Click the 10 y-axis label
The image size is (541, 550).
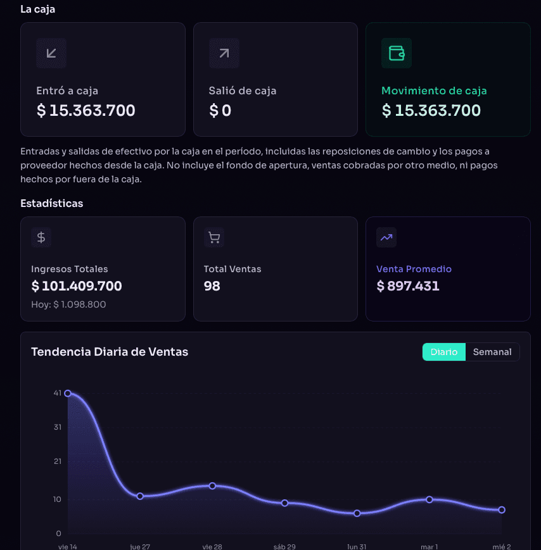(x=57, y=499)
